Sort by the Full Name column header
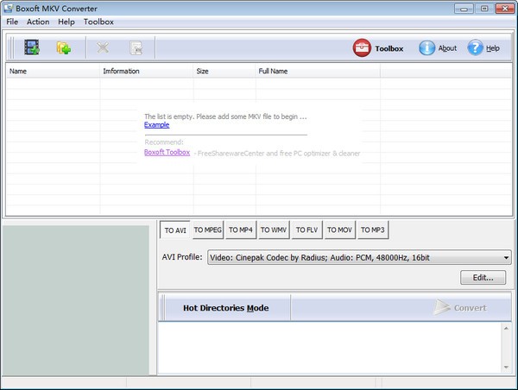This screenshot has width=518, height=390. click(x=318, y=71)
